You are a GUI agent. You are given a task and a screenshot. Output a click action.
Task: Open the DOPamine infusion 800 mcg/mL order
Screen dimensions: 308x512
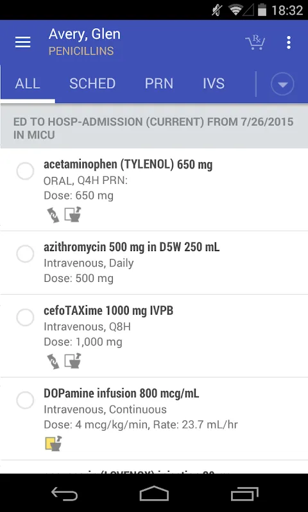click(x=154, y=418)
